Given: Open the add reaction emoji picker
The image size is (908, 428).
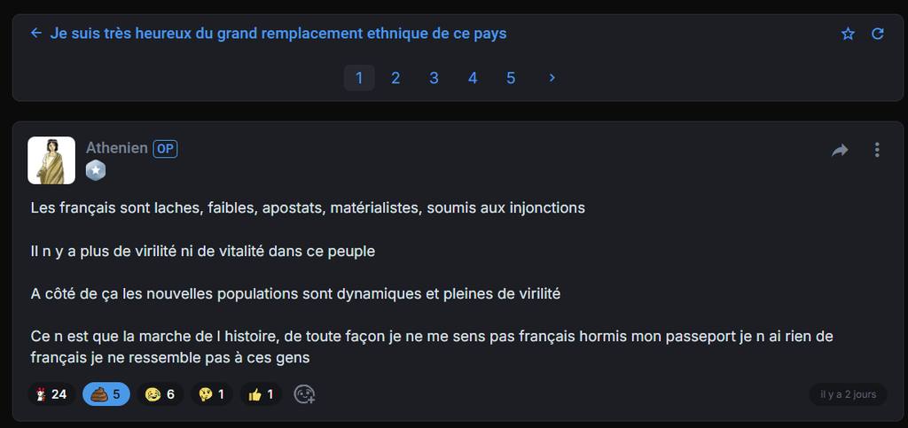Looking at the screenshot, I should coord(305,394).
